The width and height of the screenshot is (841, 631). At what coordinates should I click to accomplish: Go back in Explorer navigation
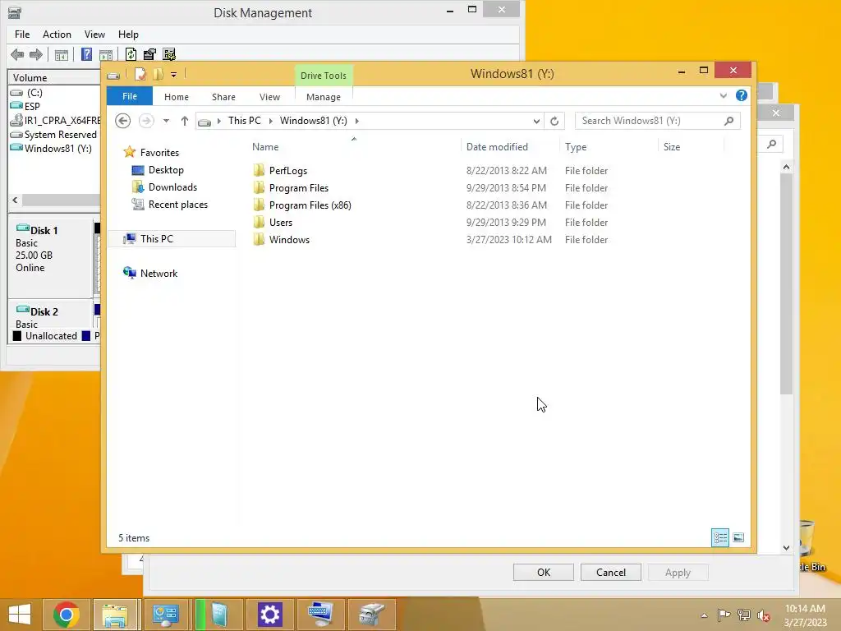point(123,121)
